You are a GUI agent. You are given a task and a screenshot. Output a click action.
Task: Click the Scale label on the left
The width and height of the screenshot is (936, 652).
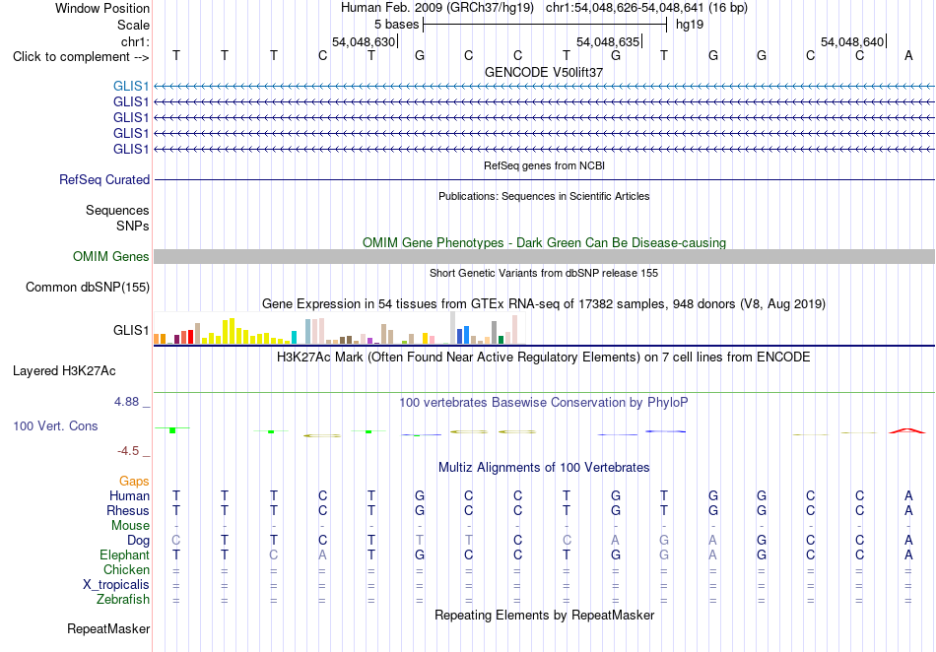point(133,25)
